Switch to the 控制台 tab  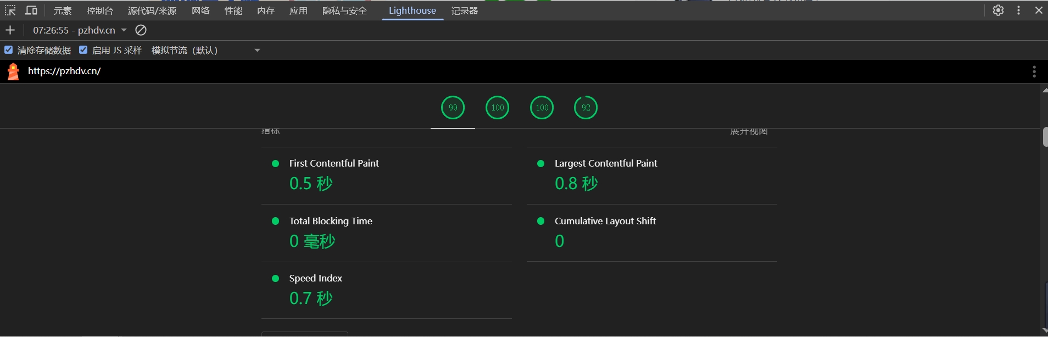coord(99,11)
